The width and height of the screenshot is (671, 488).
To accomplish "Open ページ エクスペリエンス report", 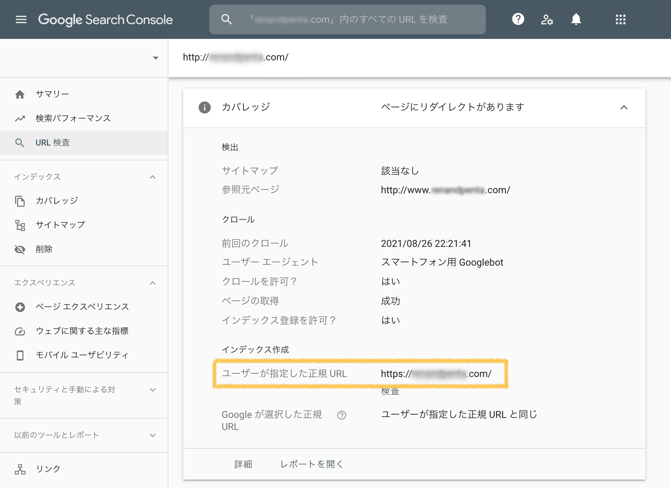I will [x=84, y=307].
